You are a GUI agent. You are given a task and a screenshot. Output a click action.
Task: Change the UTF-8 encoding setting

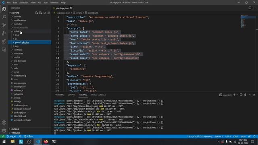[228, 137]
